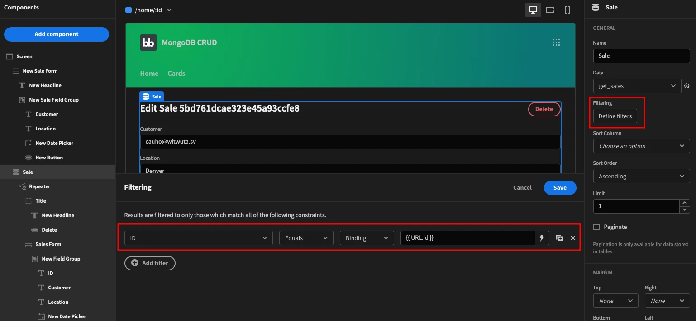Toggle the Paginate checkbox

pyautogui.click(x=596, y=227)
